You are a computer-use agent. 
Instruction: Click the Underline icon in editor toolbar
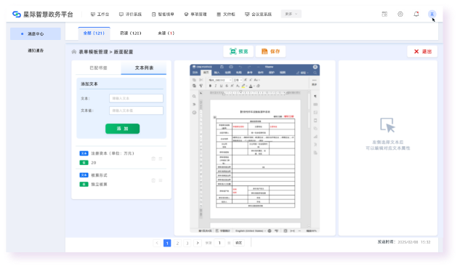click(x=221, y=86)
